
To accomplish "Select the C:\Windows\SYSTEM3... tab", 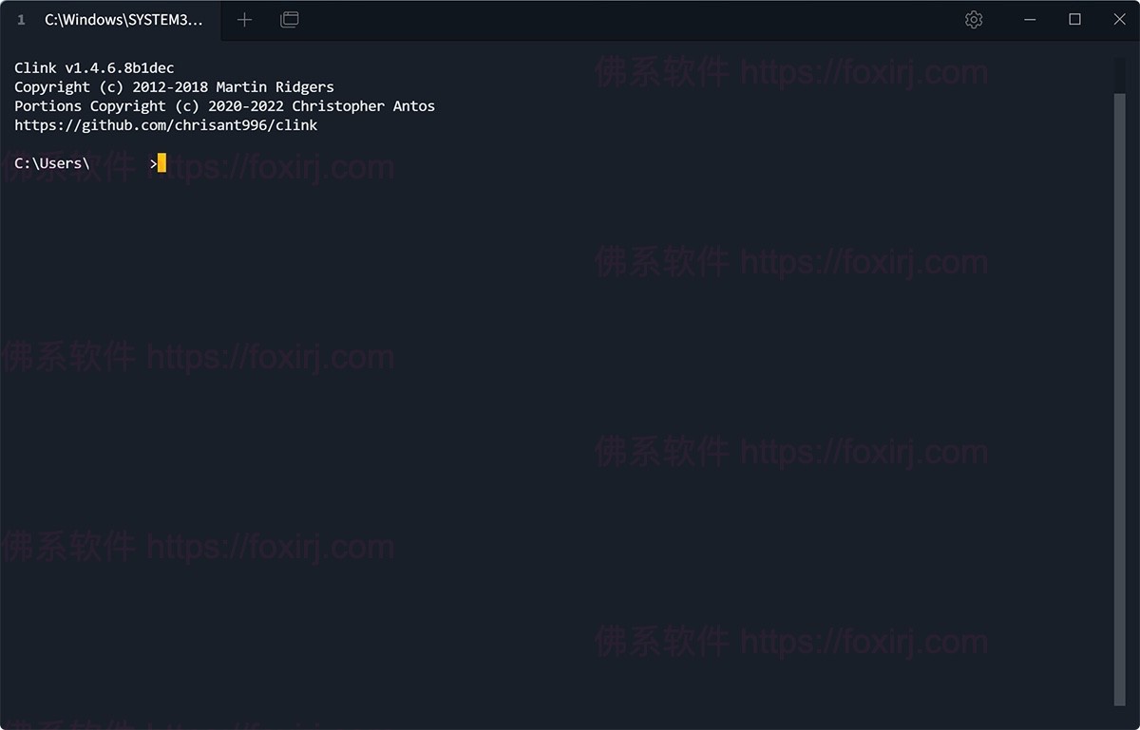I will point(123,20).
